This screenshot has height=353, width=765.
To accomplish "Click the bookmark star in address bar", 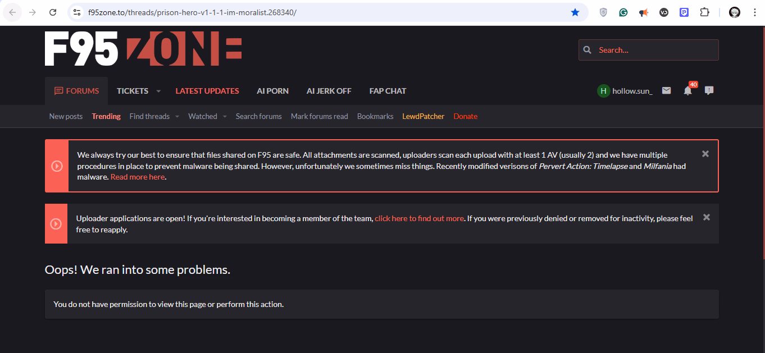I will (575, 12).
